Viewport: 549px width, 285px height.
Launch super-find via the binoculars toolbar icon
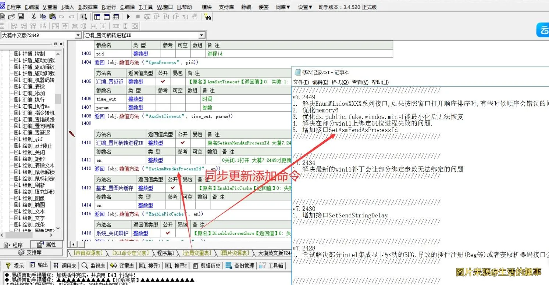[208, 16]
